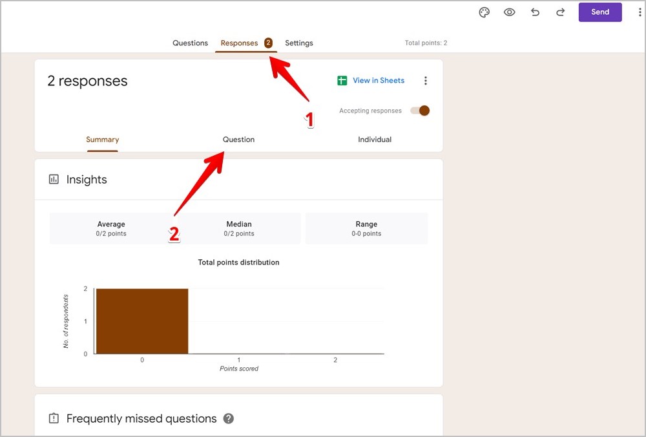Click the Insights chart icon
Image resolution: width=646 pixels, height=437 pixels.
pyautogui.click(x=54, y=180)
